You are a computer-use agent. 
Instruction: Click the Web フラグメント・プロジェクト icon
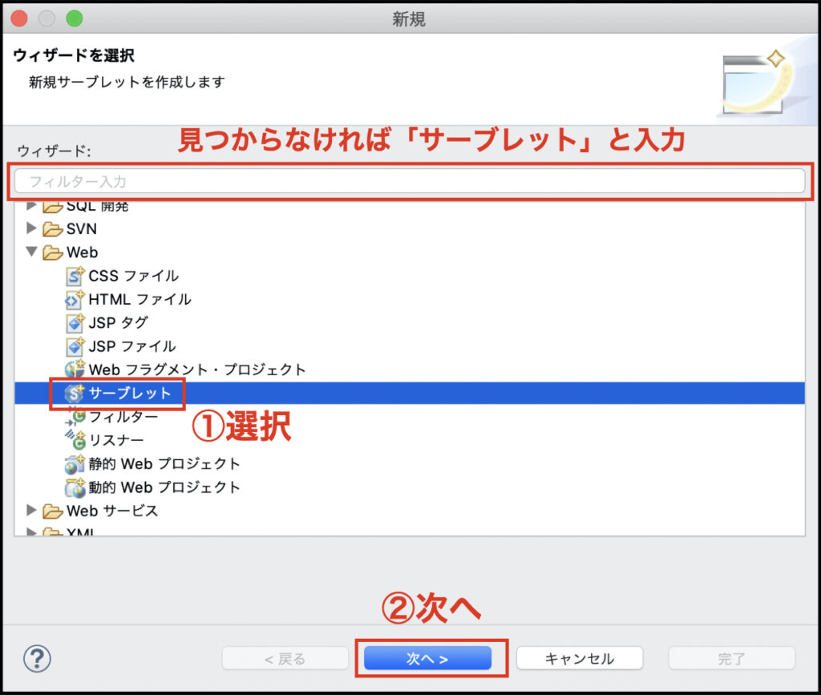(75, 370)
